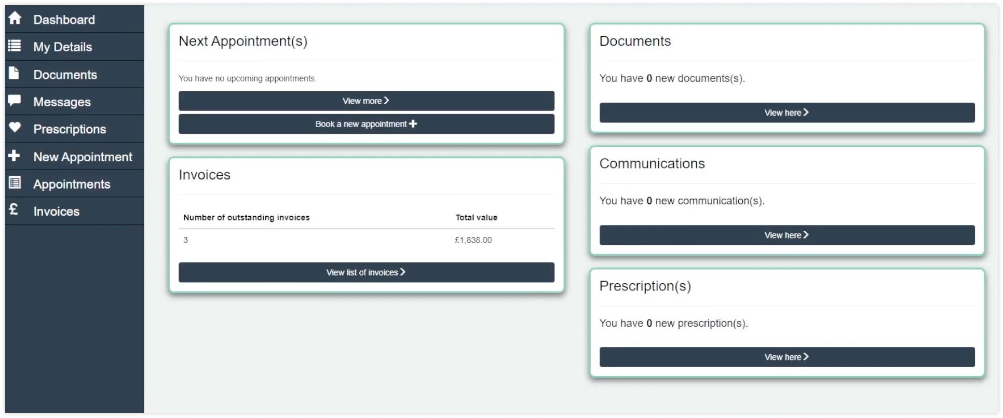Click the Invoices pound sign icon
Screen dimensions: 1003x418
click(14, 210)
